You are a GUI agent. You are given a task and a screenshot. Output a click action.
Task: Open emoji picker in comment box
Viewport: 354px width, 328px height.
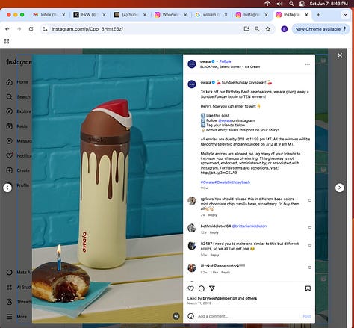point(191,316)
